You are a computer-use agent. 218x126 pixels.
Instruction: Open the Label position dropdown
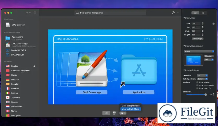[x=202, y=79]
